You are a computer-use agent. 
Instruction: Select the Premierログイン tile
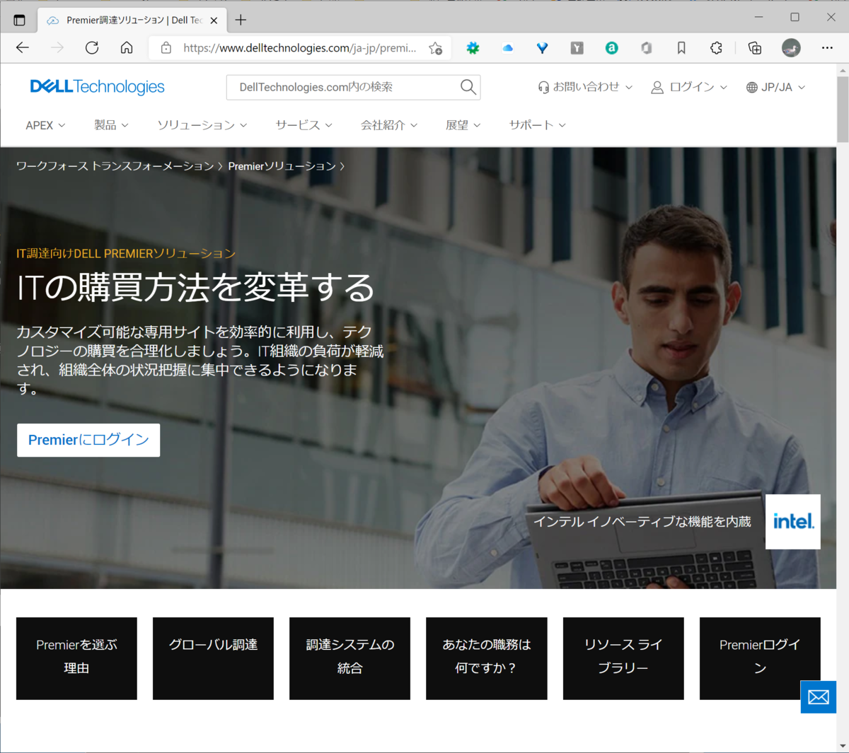click(x=760, y=658)
